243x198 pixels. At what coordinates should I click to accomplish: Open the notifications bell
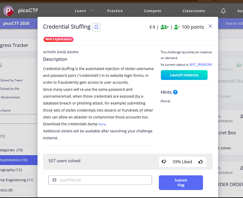pyautogui.click(x=223, y=11)
